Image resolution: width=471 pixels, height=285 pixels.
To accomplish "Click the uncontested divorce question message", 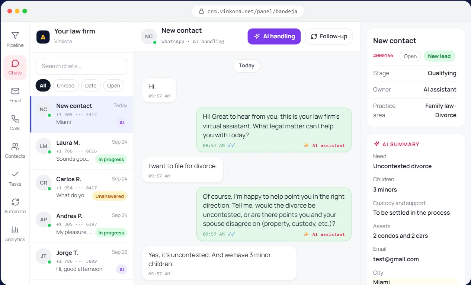I will click(x=274, y=214).
